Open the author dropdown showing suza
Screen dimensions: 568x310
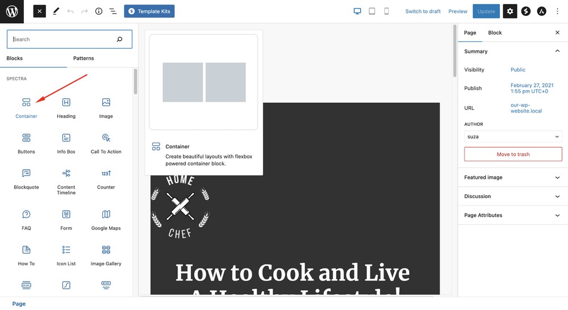click(512, 137)
